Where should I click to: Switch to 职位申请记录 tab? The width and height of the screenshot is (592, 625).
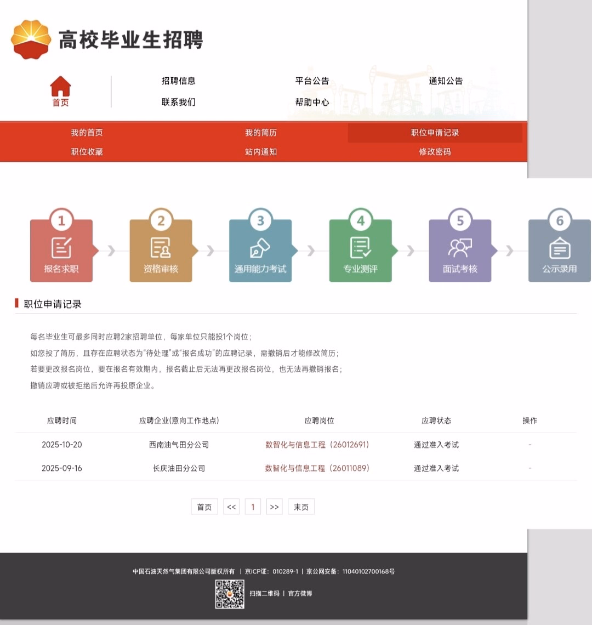pyautogui.click(x=435, y=133)
